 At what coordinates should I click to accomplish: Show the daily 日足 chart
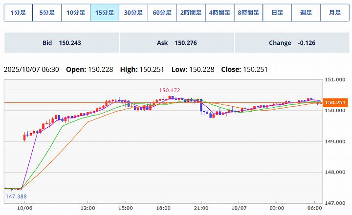(x=277, y=13)
